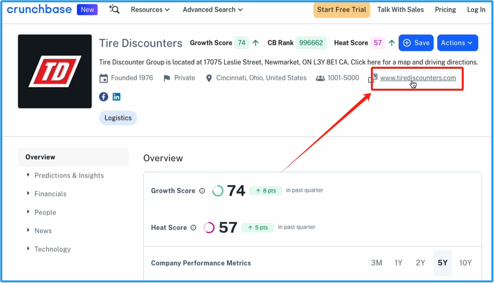
Task: Open the Pricing page
Action: [445, 10]
